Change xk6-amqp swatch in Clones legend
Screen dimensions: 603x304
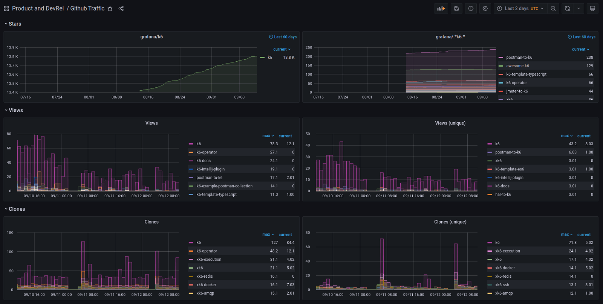191,293
